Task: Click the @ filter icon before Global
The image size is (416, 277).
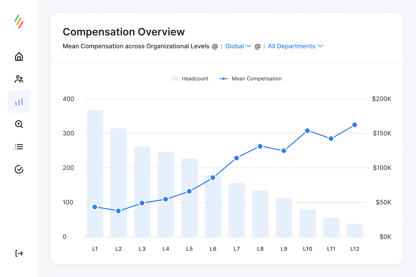Action: pos(215,46)
